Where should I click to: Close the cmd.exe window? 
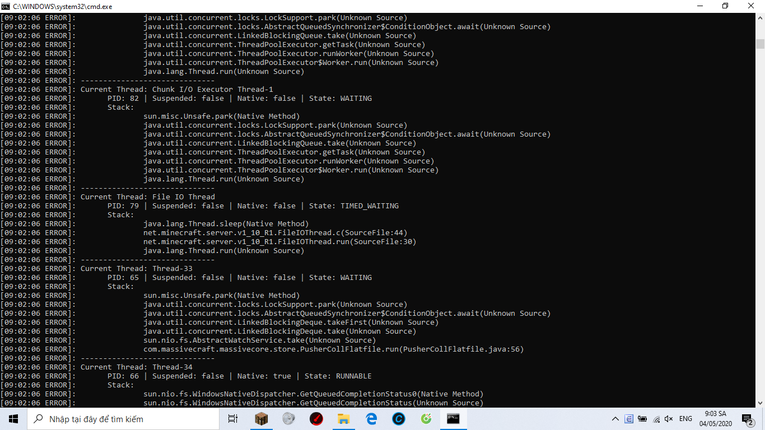tap(752, 6)
